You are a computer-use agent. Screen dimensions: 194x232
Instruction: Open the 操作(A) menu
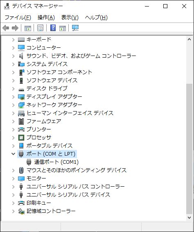(x=46, y=18)
